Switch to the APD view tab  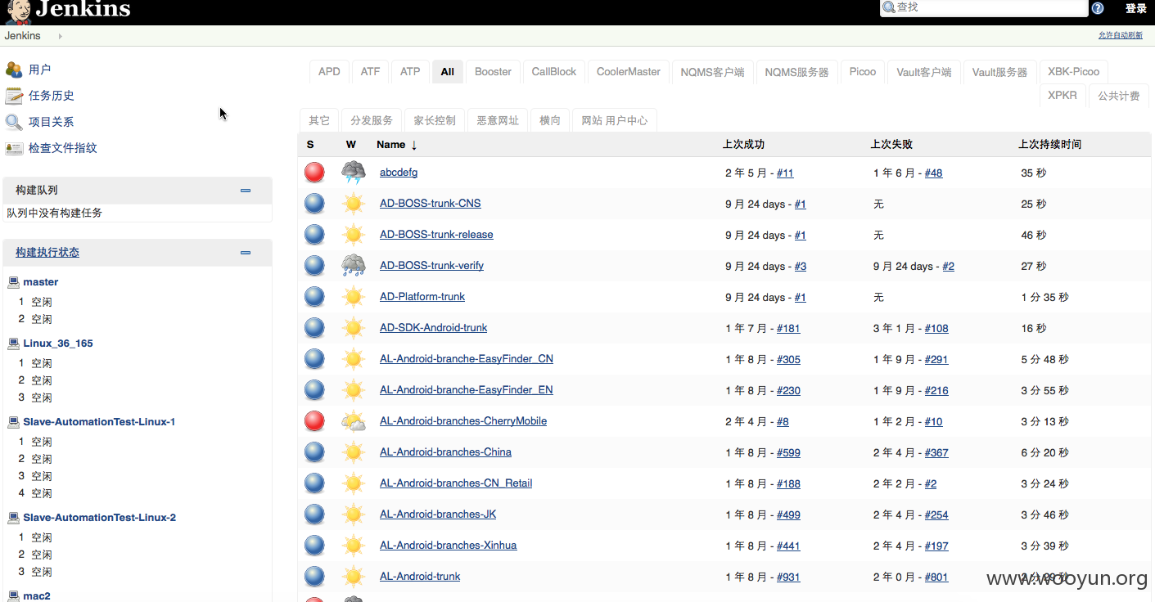(329, 72)
